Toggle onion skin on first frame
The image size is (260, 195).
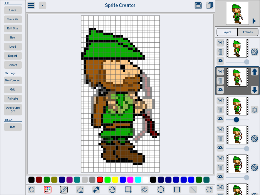255,52
